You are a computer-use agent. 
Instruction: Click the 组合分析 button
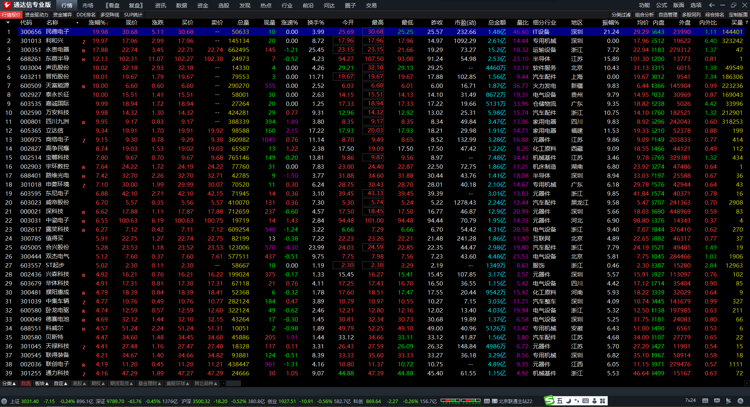645,15
